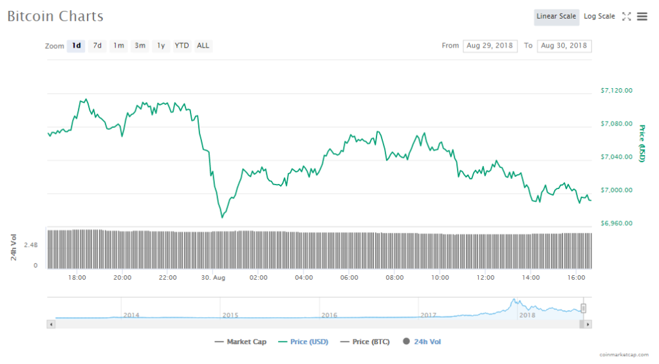The image size is (659, 364).
Task: Set zoom to 7d
Action: point(97,46)
